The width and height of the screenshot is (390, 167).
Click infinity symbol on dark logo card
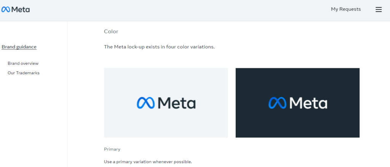click(x=278, y=103)
